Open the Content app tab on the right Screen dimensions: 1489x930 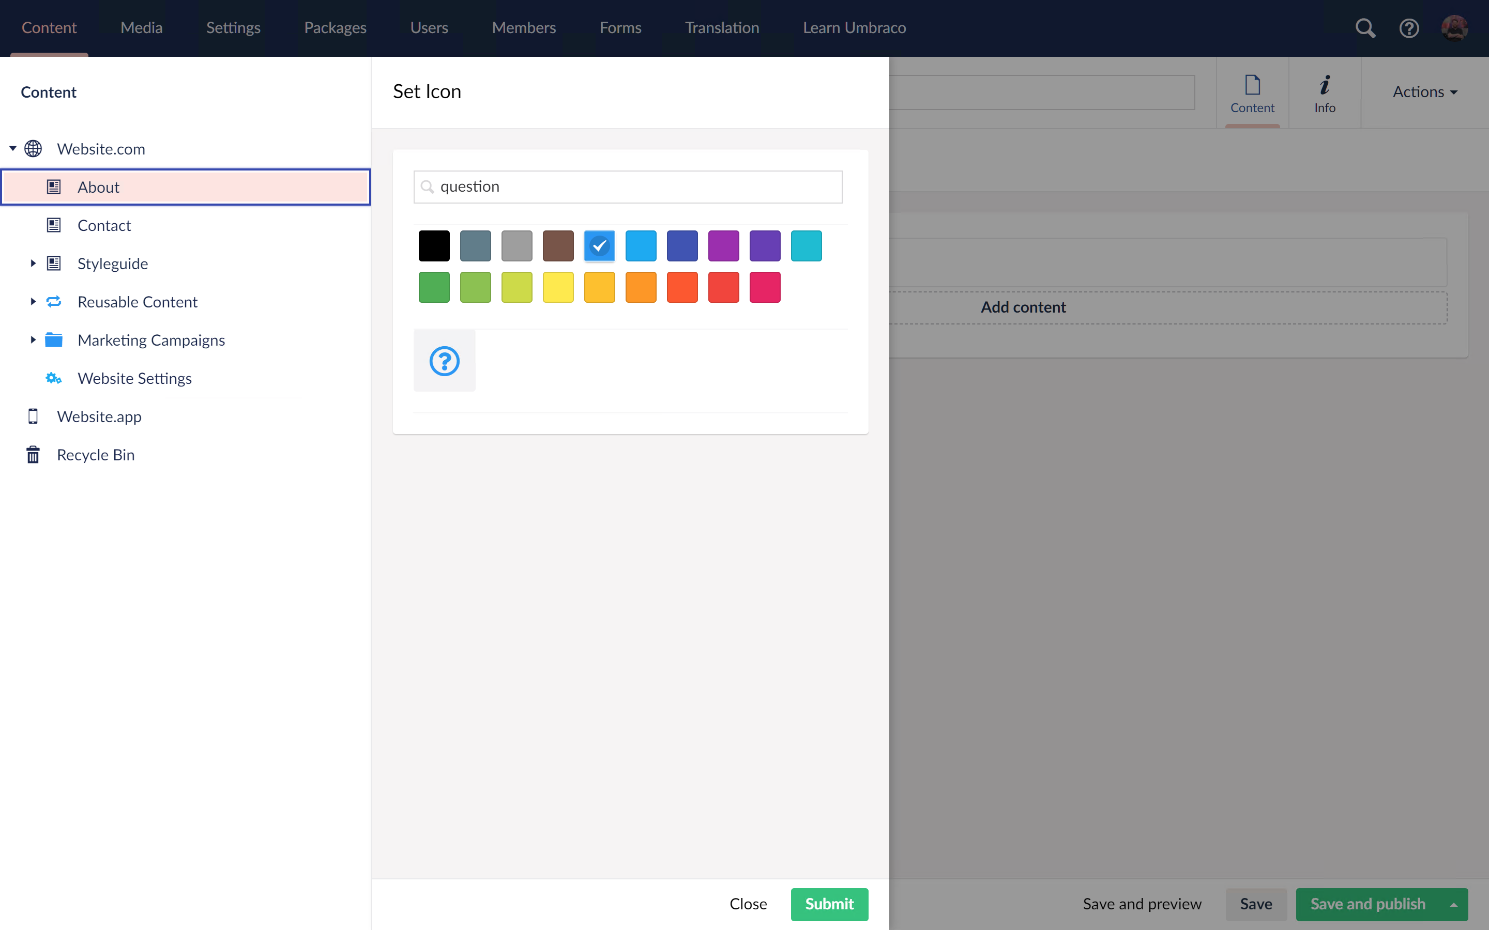point(1252,94)
